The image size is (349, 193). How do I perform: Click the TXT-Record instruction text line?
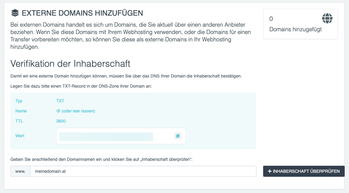click(81, 86)
